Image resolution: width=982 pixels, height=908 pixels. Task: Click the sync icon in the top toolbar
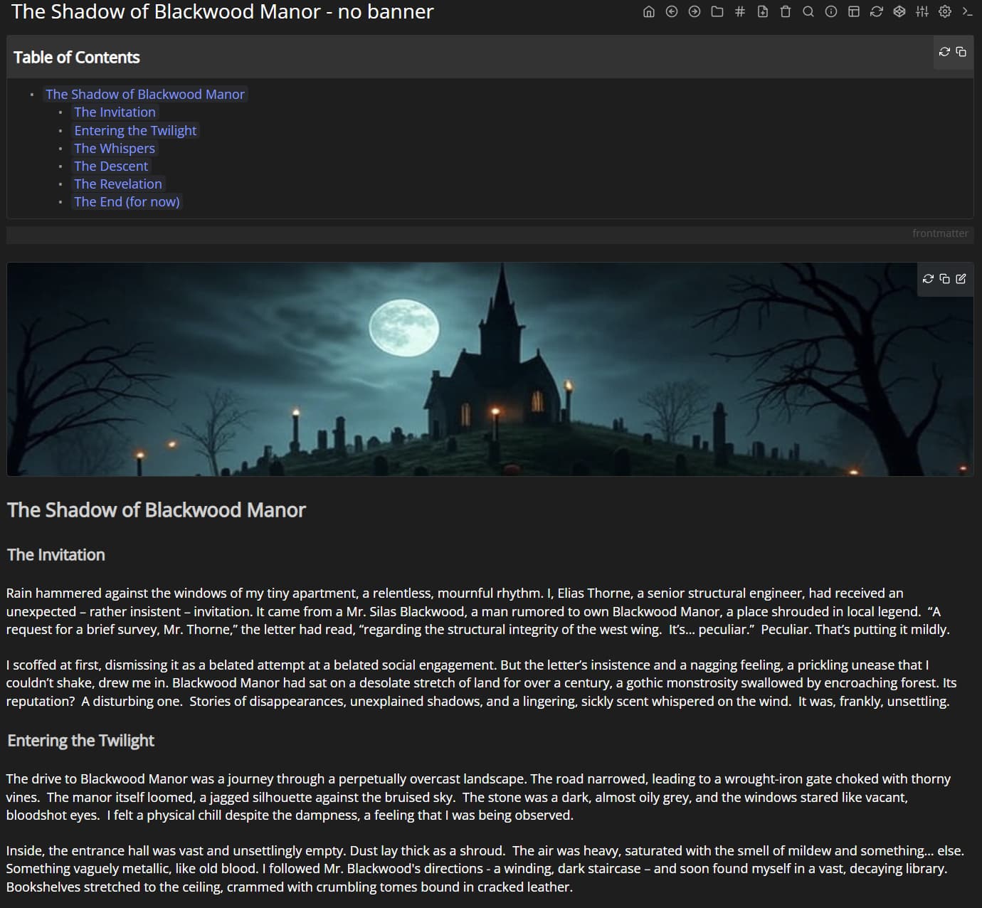point(877,11)
